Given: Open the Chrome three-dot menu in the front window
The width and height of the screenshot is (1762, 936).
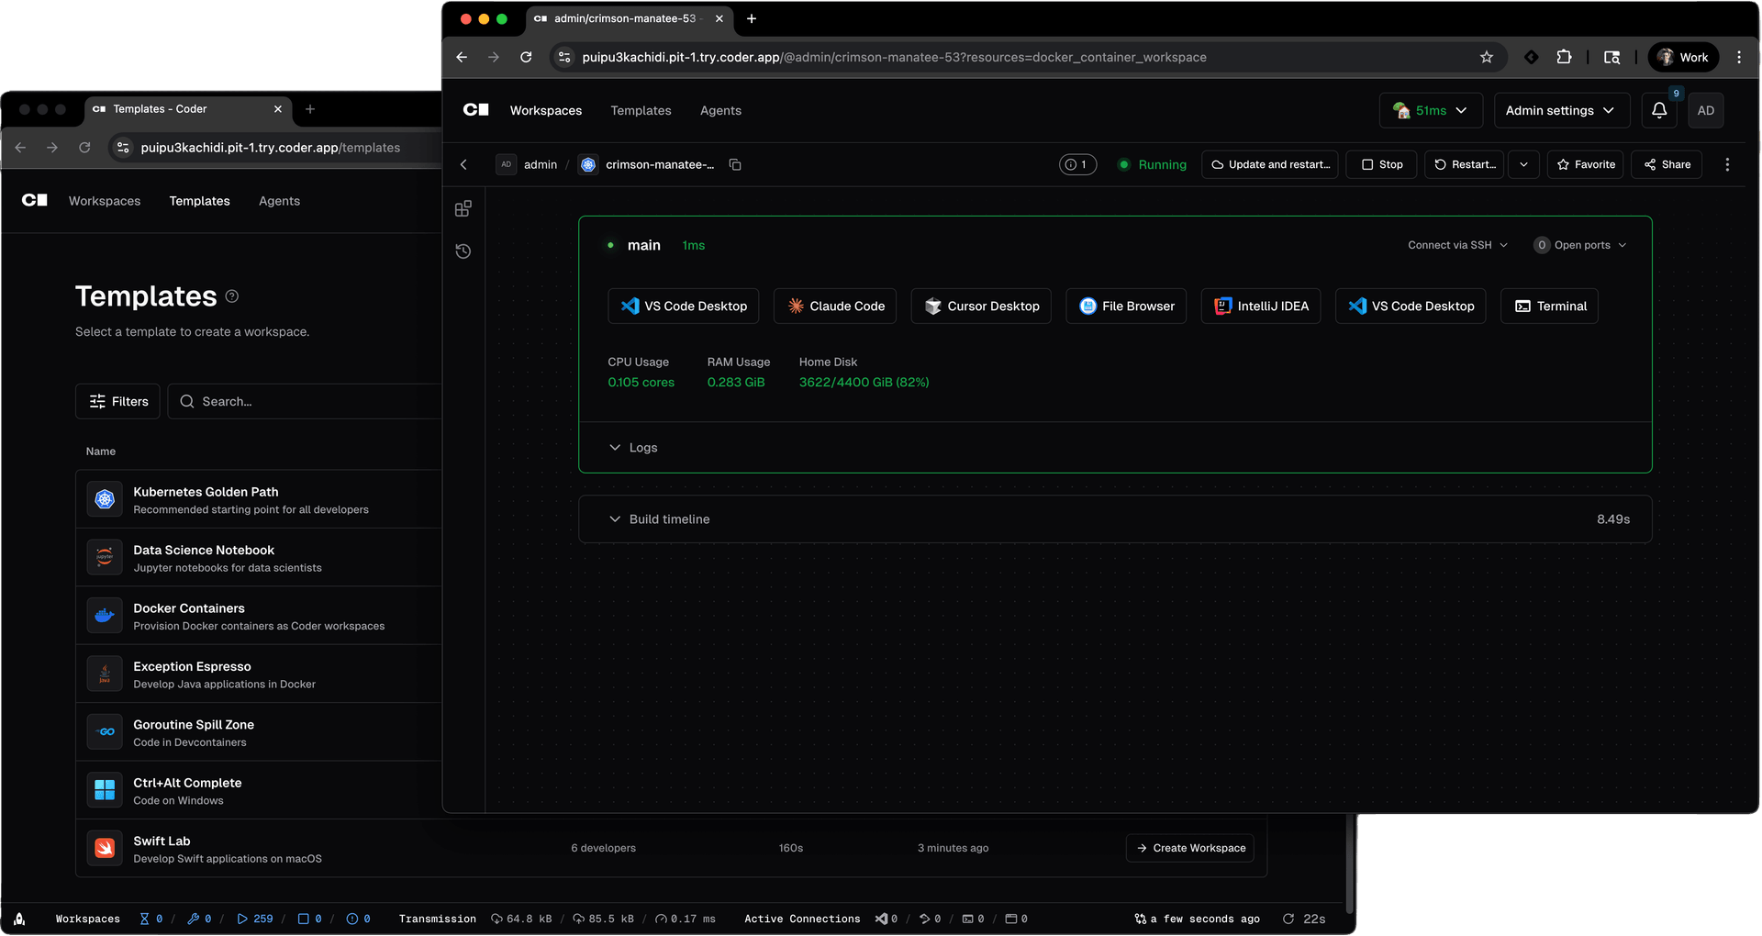Looking at the screenshot, I should pos(1739,57).
